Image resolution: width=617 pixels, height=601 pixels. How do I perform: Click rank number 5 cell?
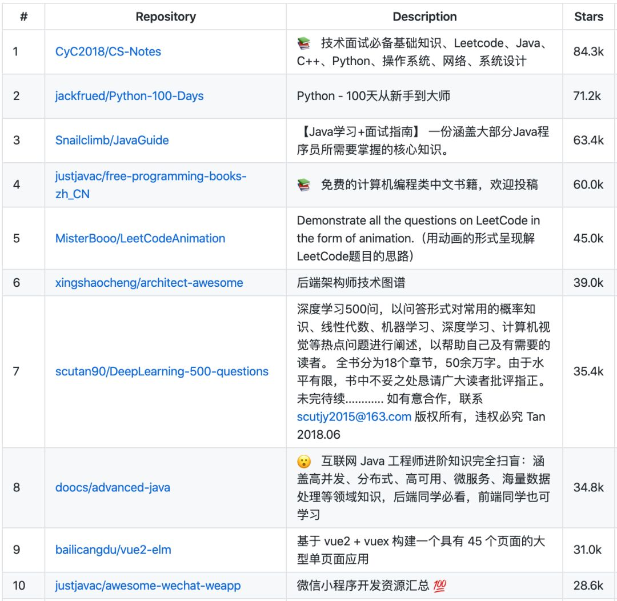23,238
